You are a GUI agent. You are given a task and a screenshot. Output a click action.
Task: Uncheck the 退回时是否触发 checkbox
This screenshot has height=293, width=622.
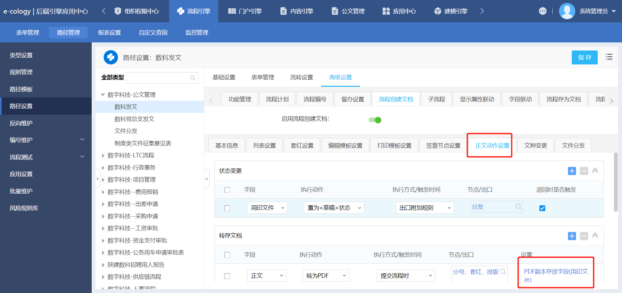(x=542, y=208)
